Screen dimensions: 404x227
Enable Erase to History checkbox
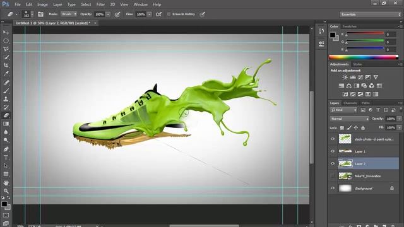point(169,14)
